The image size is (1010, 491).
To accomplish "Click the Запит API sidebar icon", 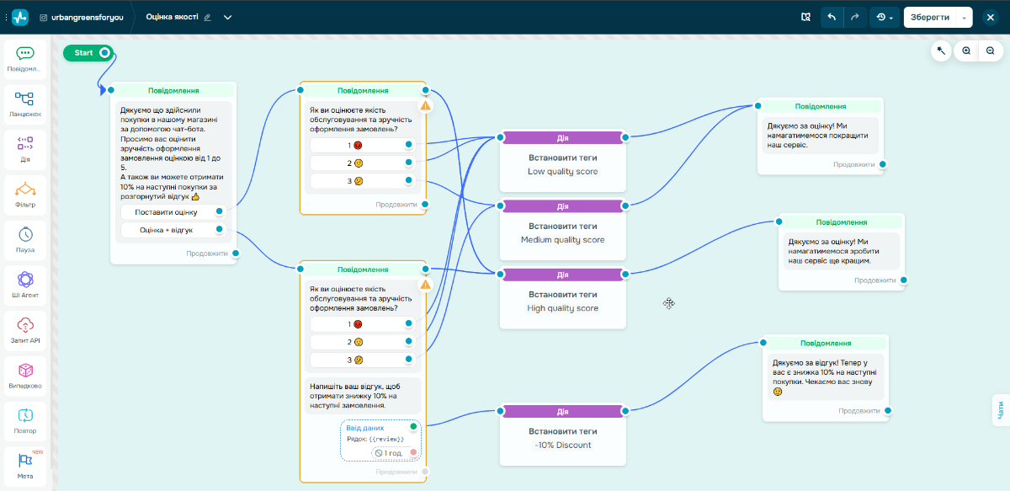I will [x=25, y=330].
